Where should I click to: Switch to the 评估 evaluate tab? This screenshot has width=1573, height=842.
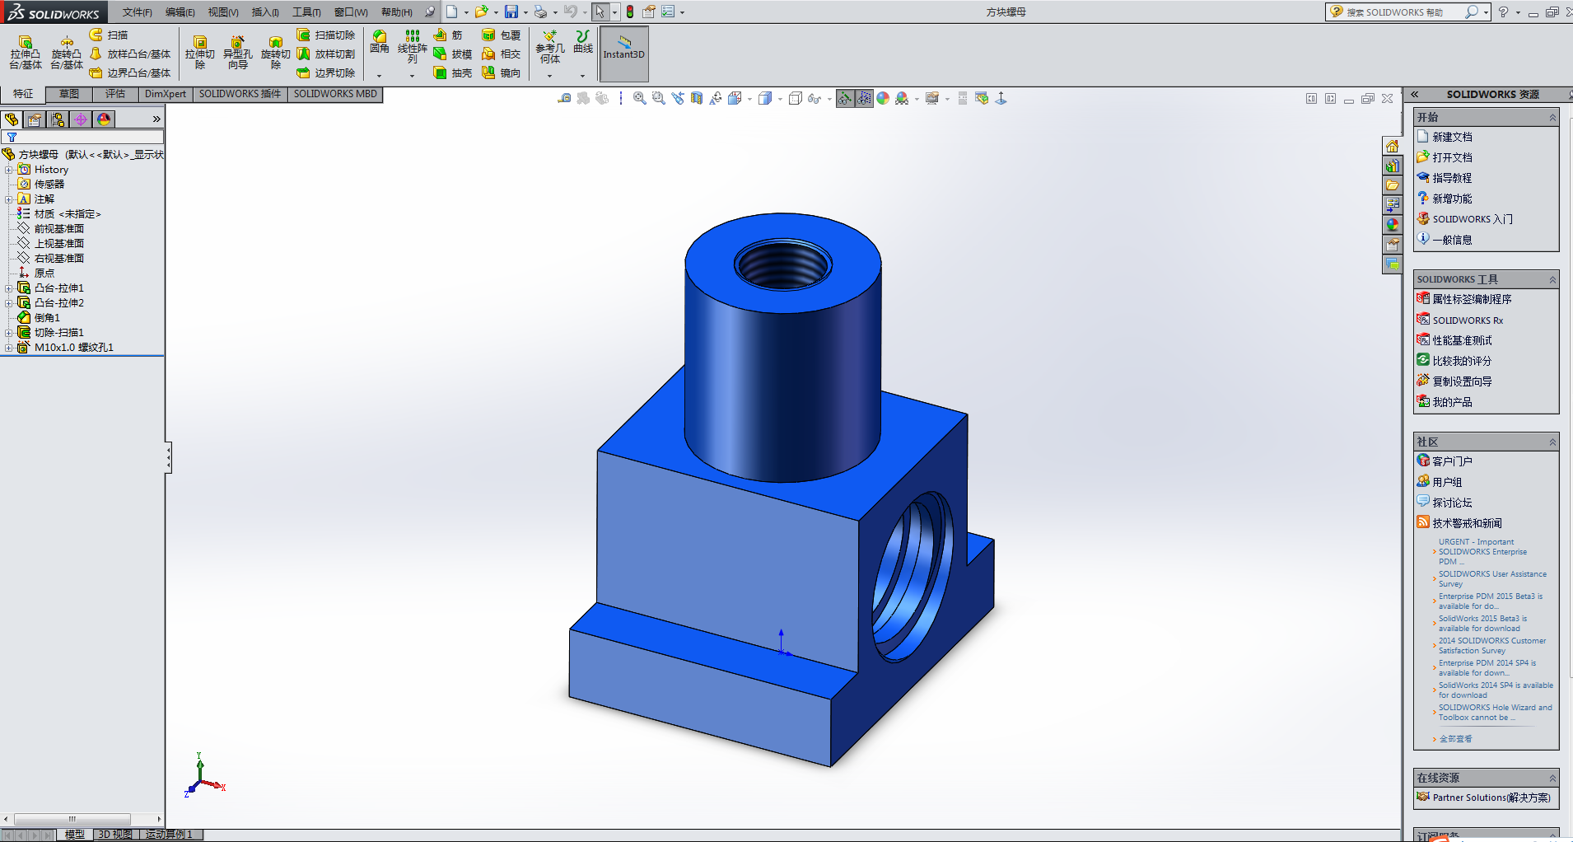tap(115, 94)
